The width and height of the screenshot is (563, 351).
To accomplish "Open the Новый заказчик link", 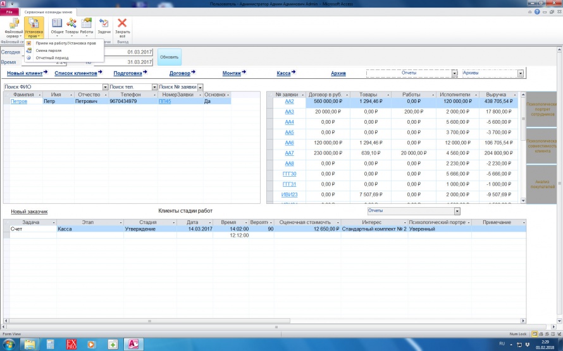I will (x=29, y=211).
